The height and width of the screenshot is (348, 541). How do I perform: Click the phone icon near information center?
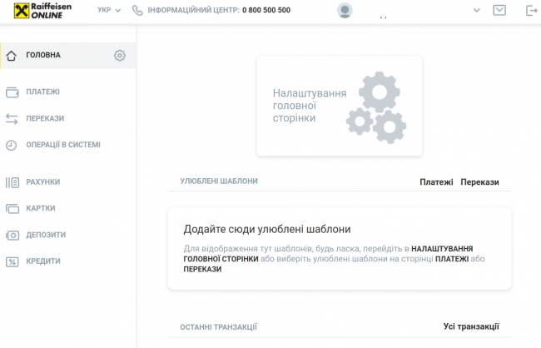pyautogui.click(x=136, y=11)
